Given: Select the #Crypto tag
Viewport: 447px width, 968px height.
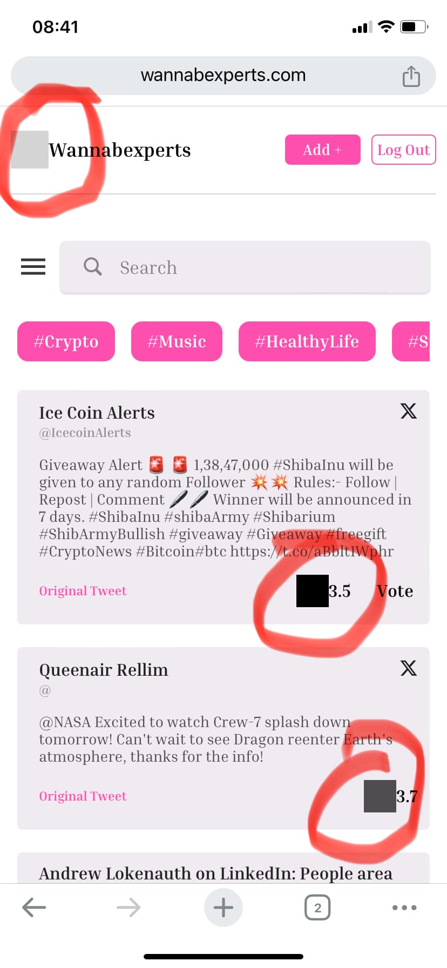Looking at the screenshot, I should pyautogui.click(x=66, y=341).
